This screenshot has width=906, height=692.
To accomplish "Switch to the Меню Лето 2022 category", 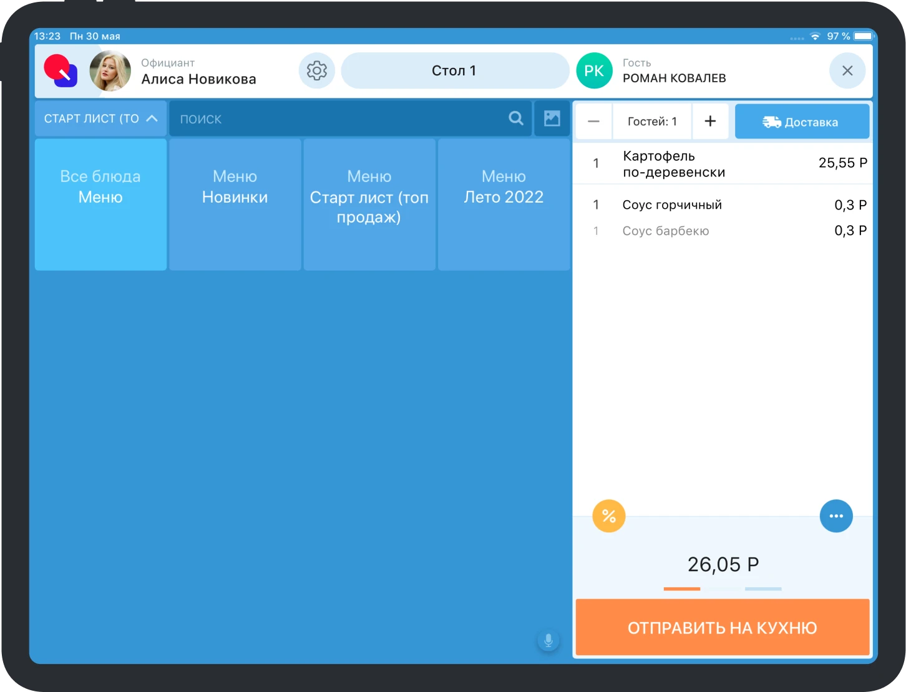I will coord(503,204).
